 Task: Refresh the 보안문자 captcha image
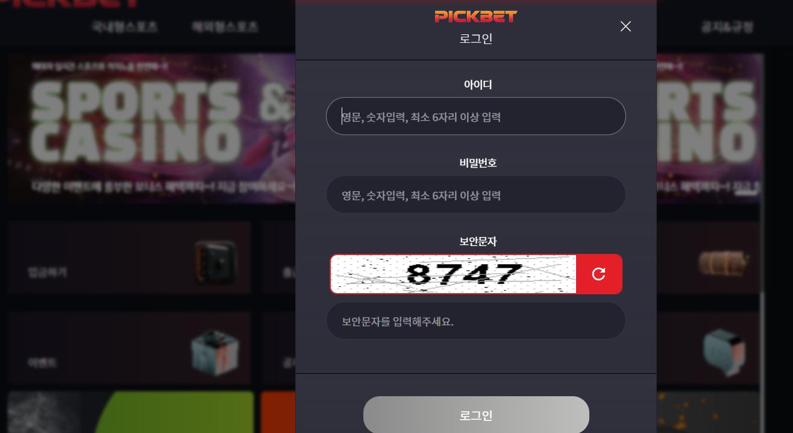599,274
